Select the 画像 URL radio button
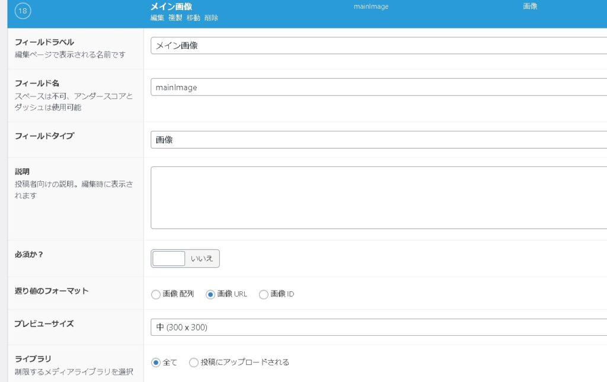The height and width of the screenshot is (382, 607). point(210,294)
